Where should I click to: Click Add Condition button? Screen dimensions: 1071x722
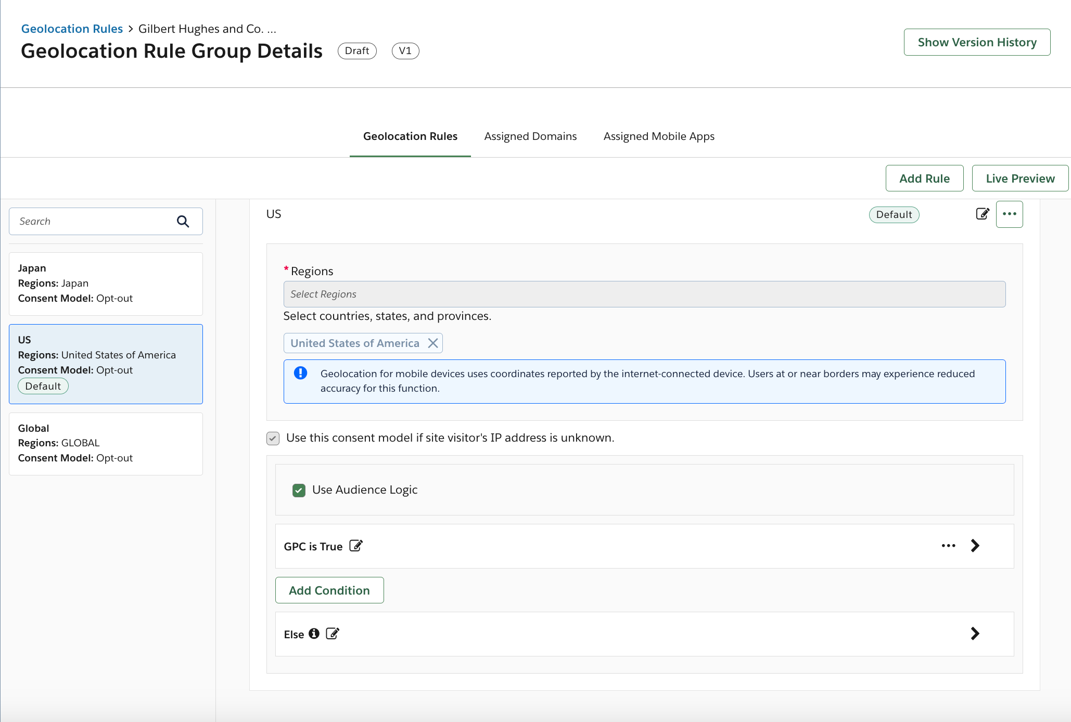329,590
